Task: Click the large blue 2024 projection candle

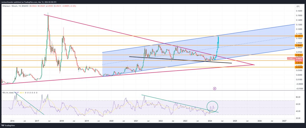Action: click(219, 42)
